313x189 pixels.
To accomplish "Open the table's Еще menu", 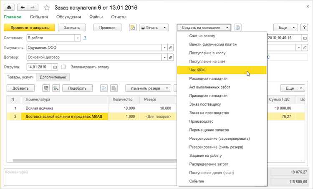I will point(293,88).
